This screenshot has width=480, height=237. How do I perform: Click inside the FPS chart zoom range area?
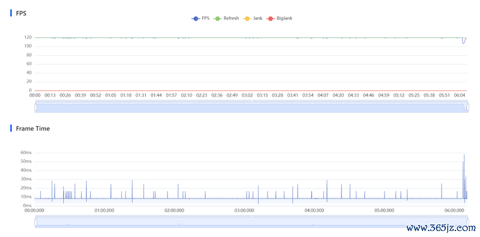251,108
